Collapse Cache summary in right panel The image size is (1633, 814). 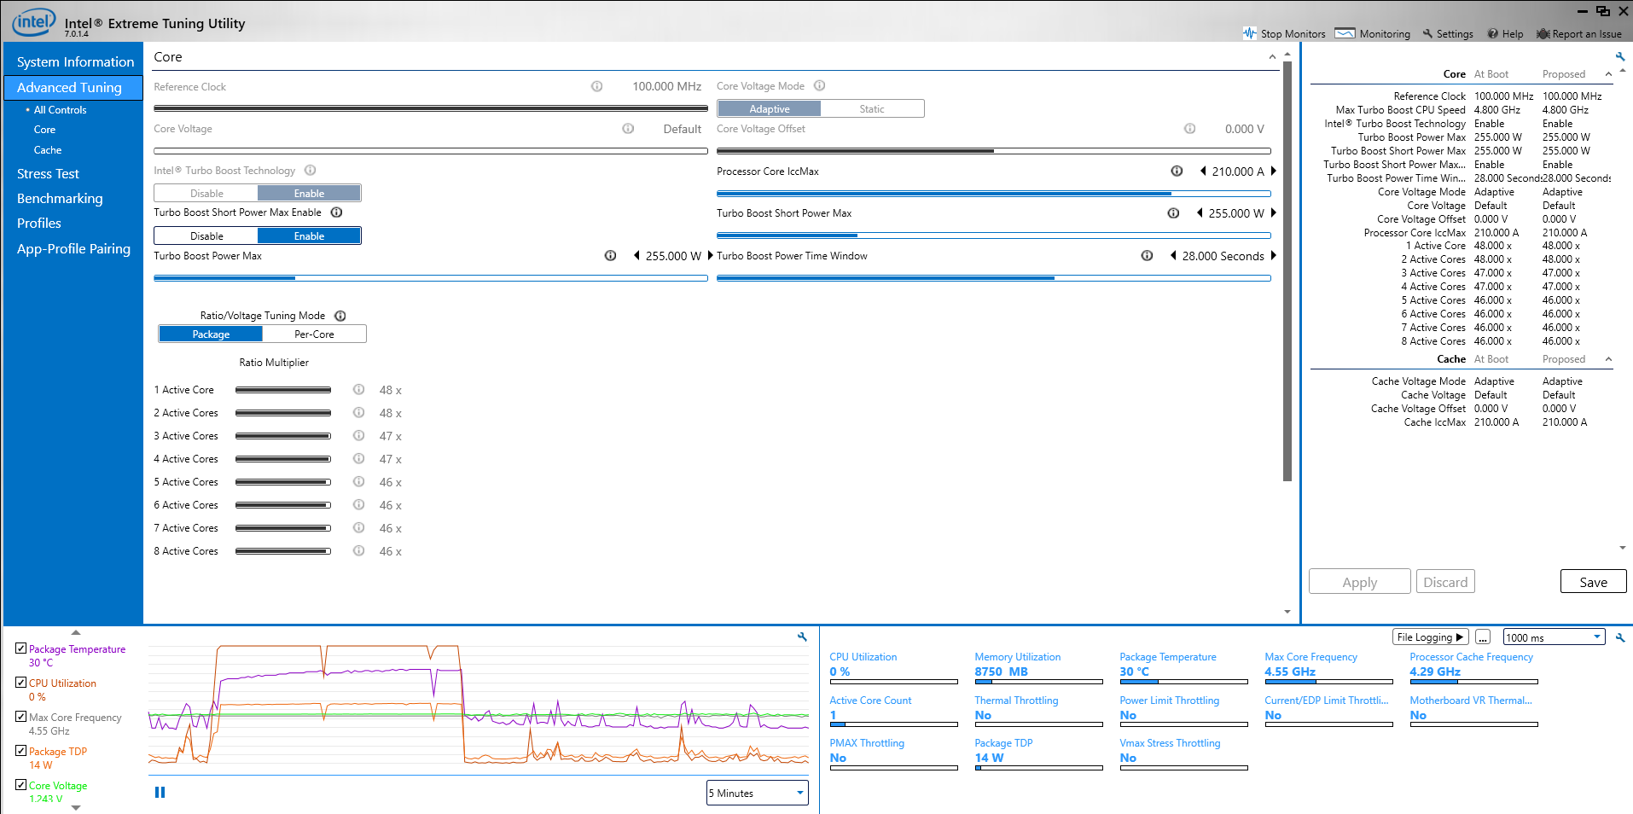pos(1608,359)
